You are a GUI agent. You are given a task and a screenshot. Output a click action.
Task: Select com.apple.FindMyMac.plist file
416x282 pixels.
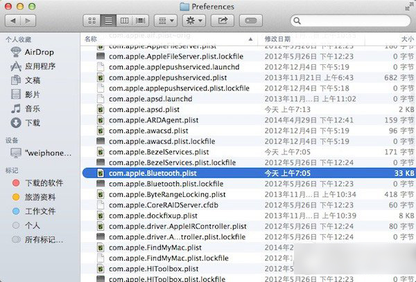(248, 247)
